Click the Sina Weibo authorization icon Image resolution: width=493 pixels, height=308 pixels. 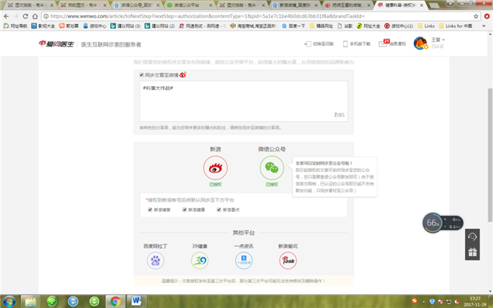coord(215,168)
